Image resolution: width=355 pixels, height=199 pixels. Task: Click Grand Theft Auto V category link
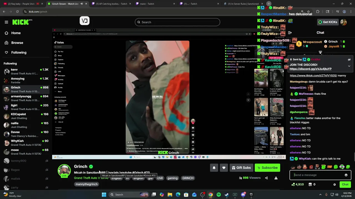click(91, 178)
